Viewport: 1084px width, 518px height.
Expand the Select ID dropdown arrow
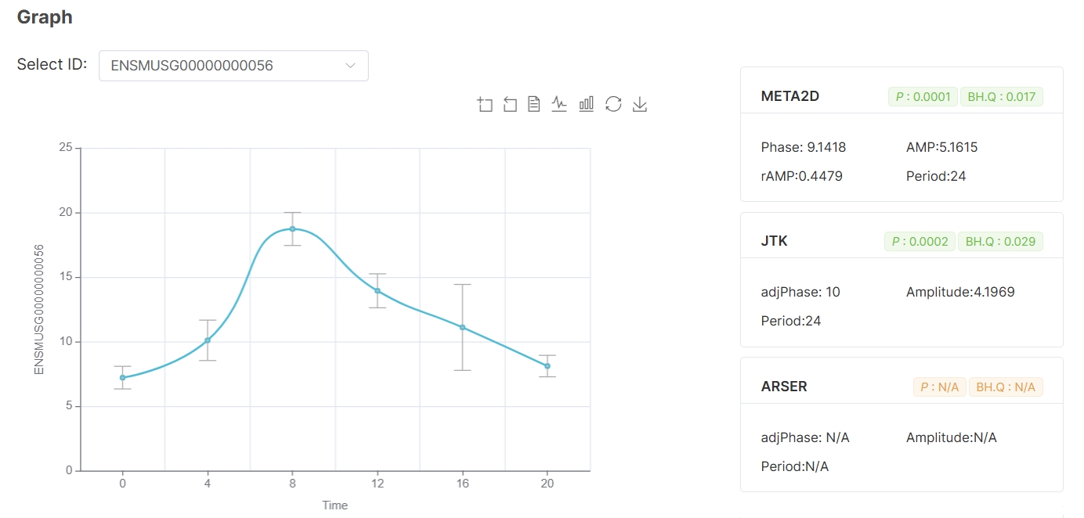350,66
